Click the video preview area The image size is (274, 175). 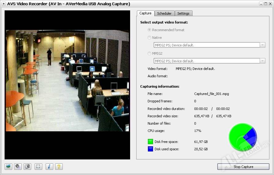[x=67, y=85]
